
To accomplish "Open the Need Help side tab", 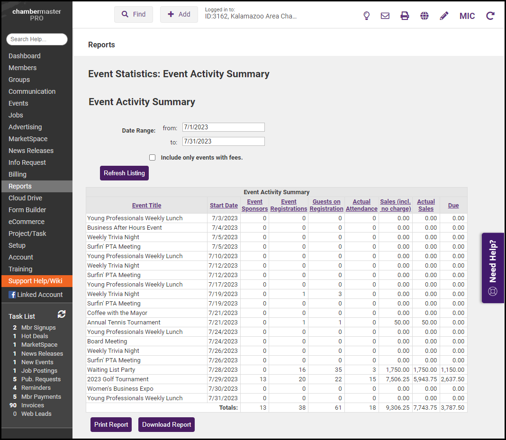I will pos(493,268).
